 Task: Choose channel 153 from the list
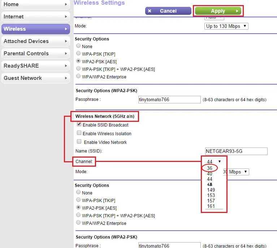(211, 196)
